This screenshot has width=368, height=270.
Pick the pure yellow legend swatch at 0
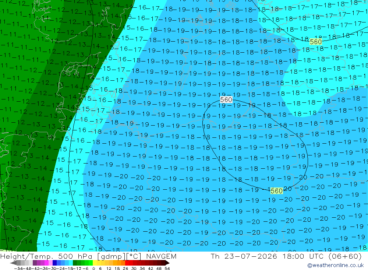pos(95,263)
